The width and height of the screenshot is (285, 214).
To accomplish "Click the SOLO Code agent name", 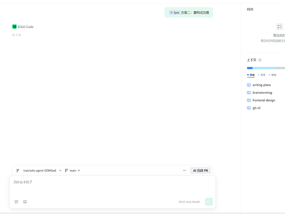I will [25, 27].
